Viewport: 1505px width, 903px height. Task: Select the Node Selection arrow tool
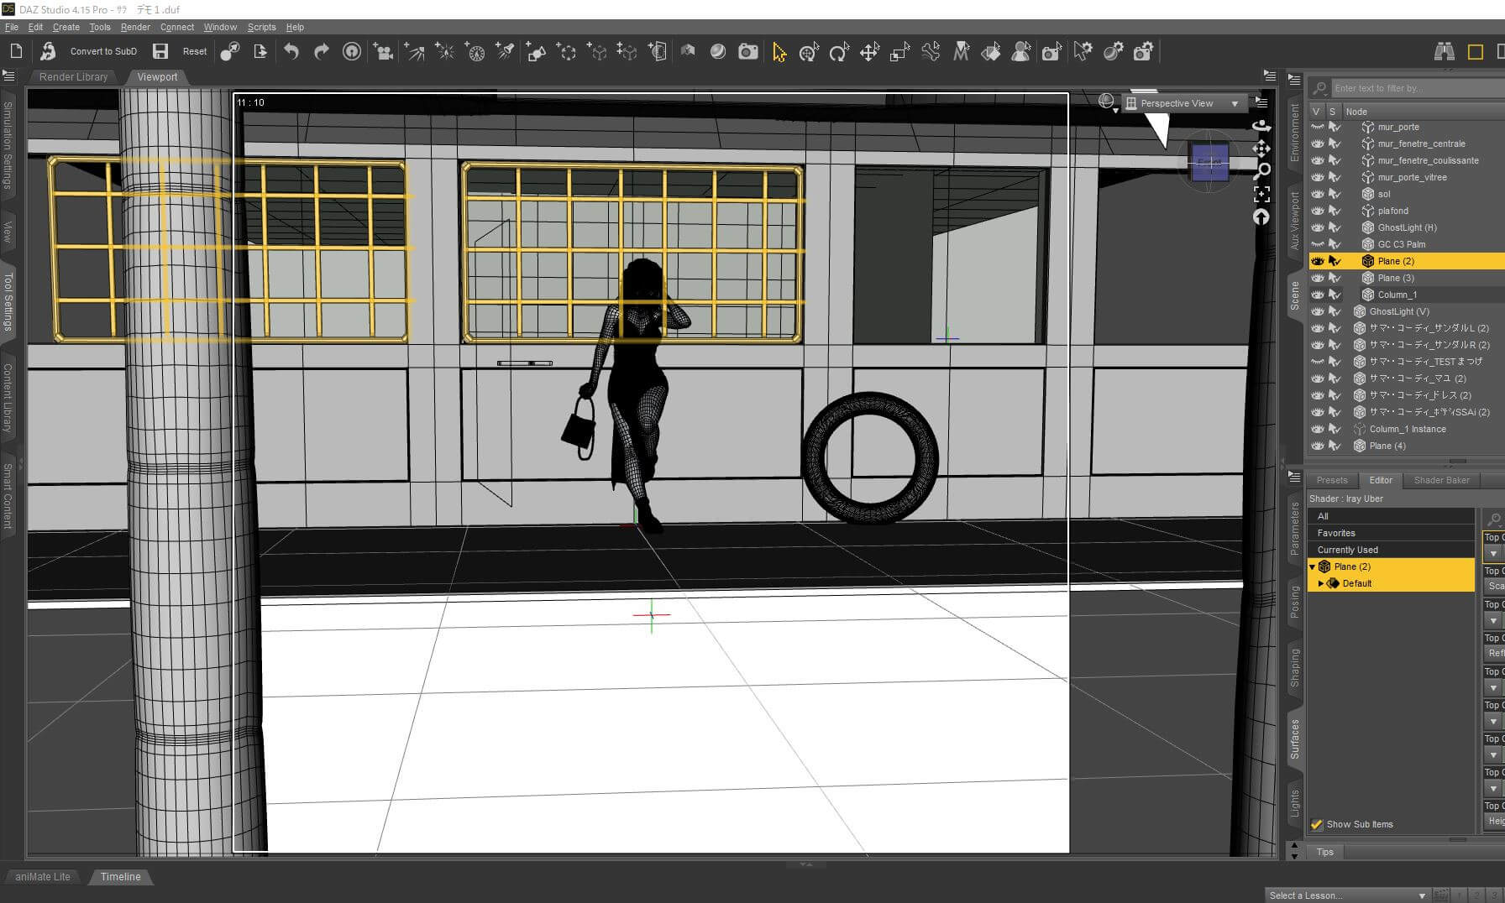pos(779,52)
